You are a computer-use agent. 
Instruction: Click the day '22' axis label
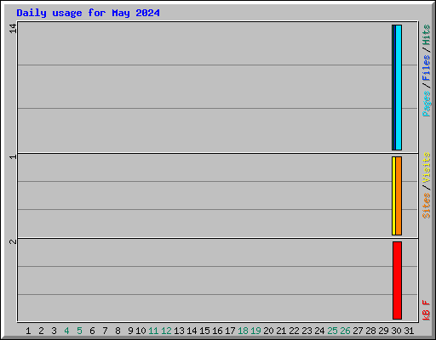(x=294, y=331)
